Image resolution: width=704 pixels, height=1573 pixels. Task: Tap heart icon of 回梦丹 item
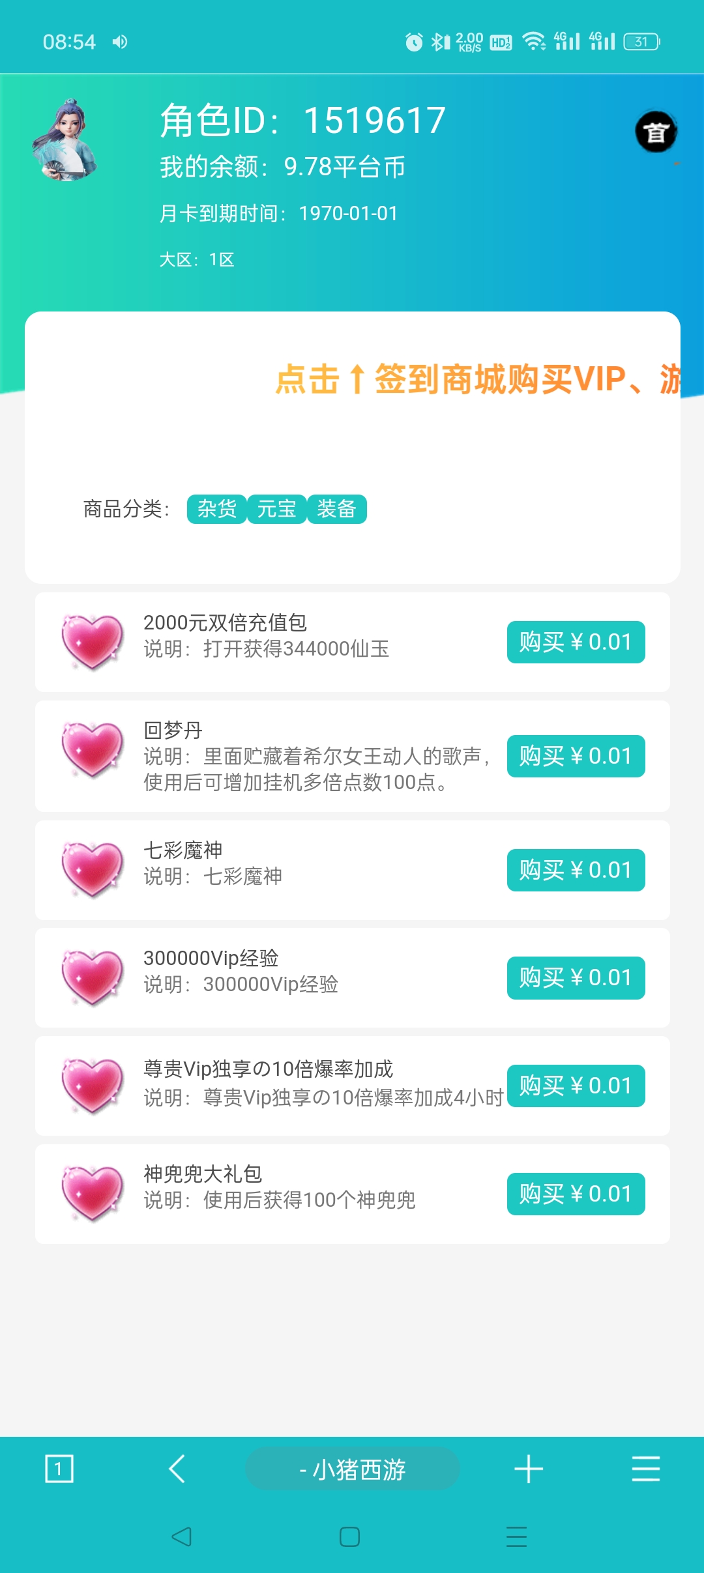(x=92, y=751)
